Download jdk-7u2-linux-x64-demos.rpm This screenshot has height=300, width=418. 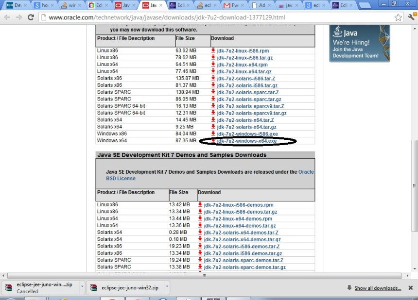(x=238, y=219)
